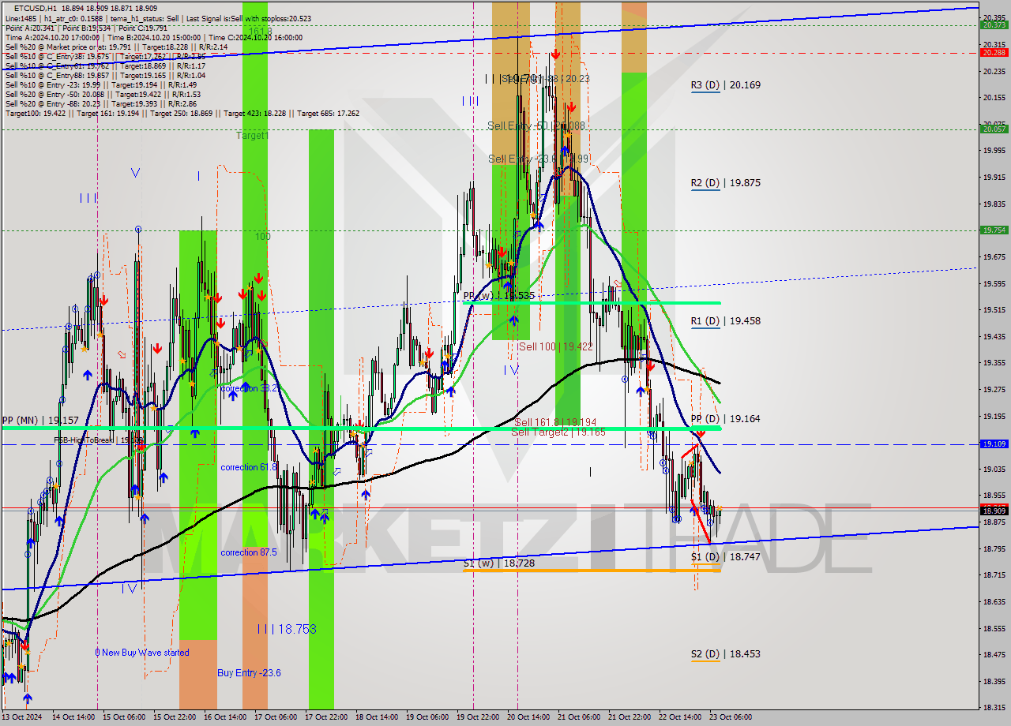Click the correction 38.2 label

pos(250,388)
